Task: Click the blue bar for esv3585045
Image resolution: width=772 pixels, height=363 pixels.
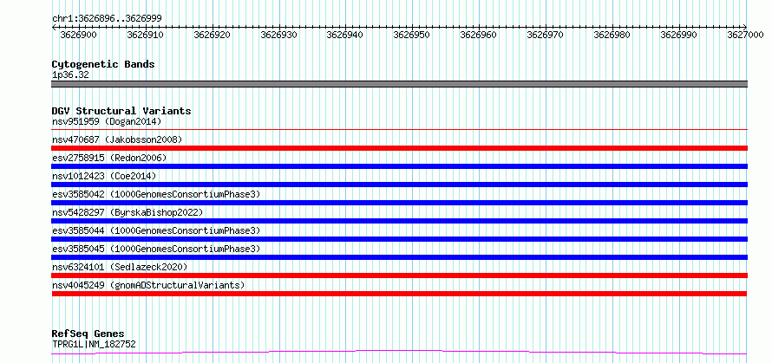Action: click(x=399, y=257)
